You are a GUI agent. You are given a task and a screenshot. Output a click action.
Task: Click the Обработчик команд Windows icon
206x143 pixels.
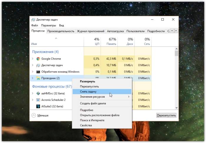click(38, 72)
